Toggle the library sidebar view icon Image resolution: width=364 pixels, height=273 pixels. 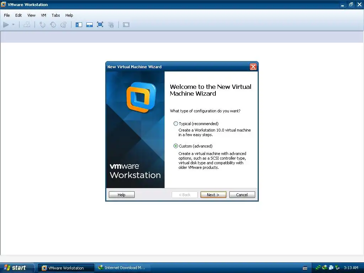(x=79, y=25)
